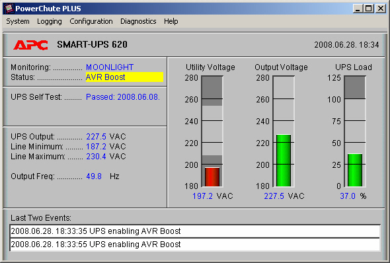
Task: Click the green UPS Load bar
Action: [355, 170]
